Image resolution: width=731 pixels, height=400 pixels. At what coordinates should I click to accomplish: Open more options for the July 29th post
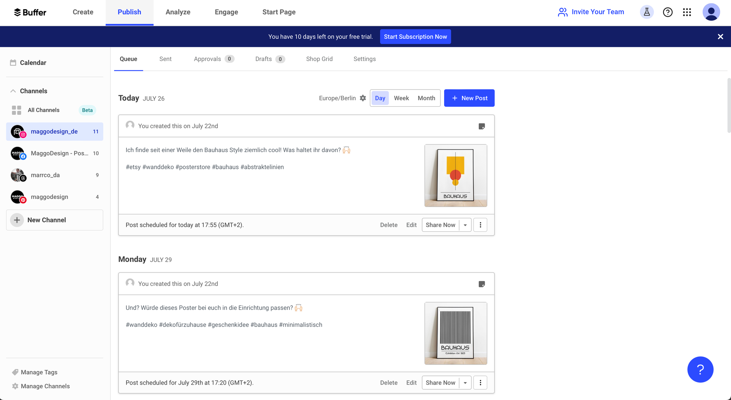click(x=480, y=382)
